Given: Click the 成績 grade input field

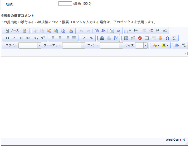Looking at the screenshot, I should point(65,4).
